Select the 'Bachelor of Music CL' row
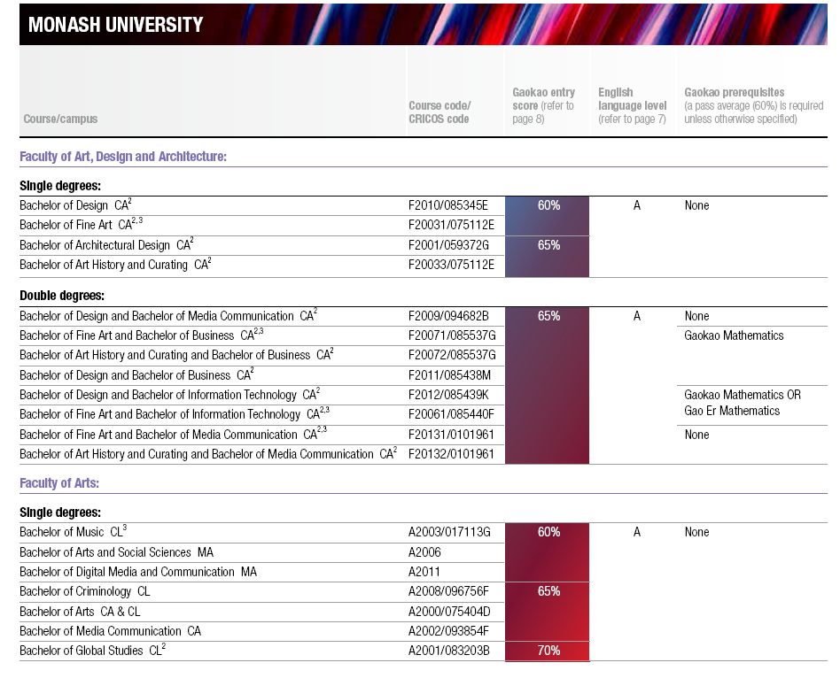The height and width of the screenshot is (686, 840). tap(74, 532)
